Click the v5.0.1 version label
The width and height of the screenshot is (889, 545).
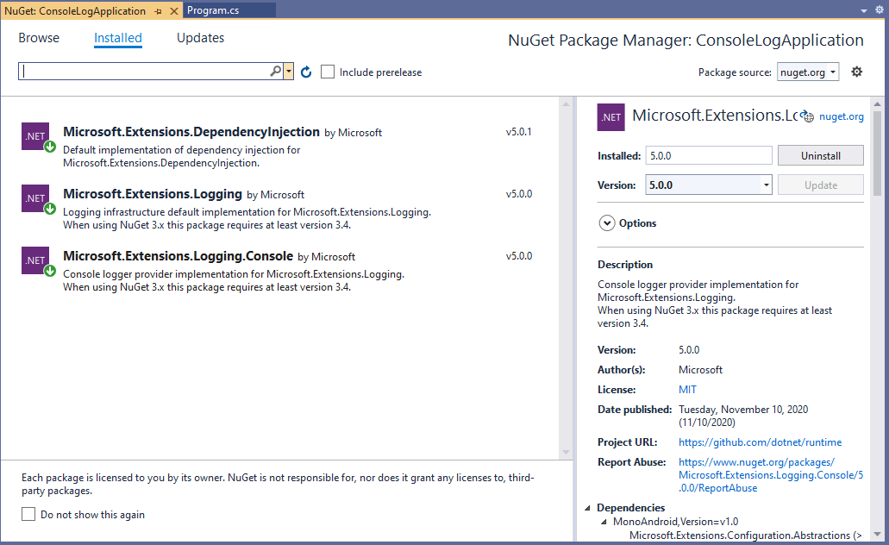[519, 132]
